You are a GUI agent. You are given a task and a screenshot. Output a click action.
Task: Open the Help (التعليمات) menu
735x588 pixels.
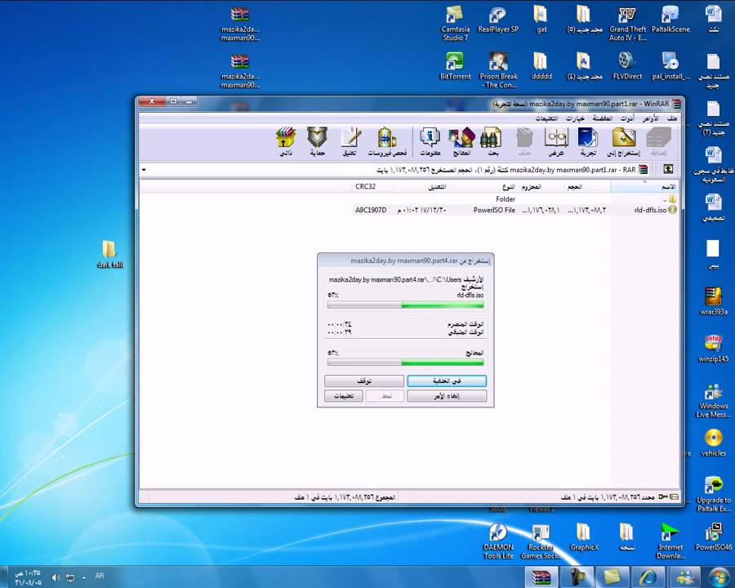[x=546, y=118]
